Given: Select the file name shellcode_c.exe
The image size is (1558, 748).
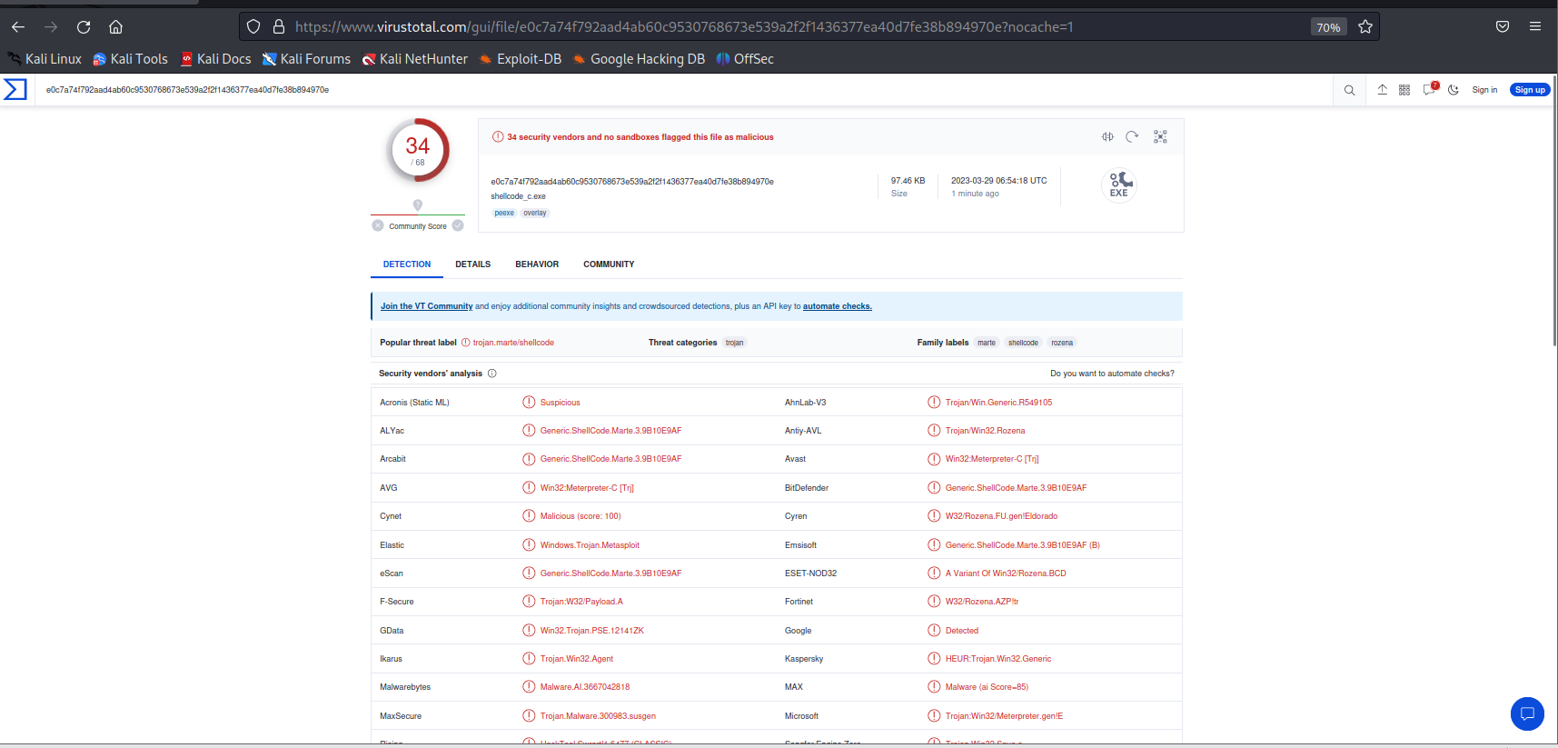Looking at the screenshot, I should pos(518,196).
